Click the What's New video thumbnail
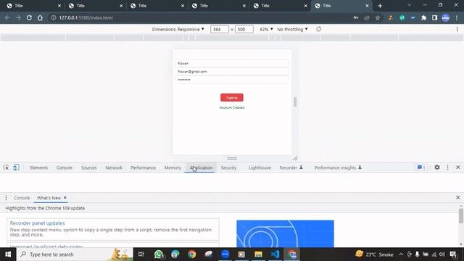The height and width of the screenshot is (261, 464). pyautogui.click(x=285, y=233)
